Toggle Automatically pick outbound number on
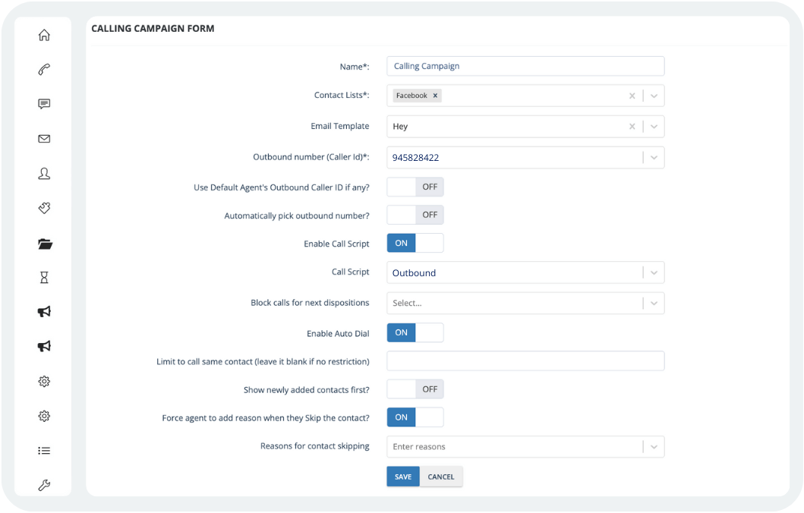Viewport: 804px width, 513px height. [x=415, y=215]
